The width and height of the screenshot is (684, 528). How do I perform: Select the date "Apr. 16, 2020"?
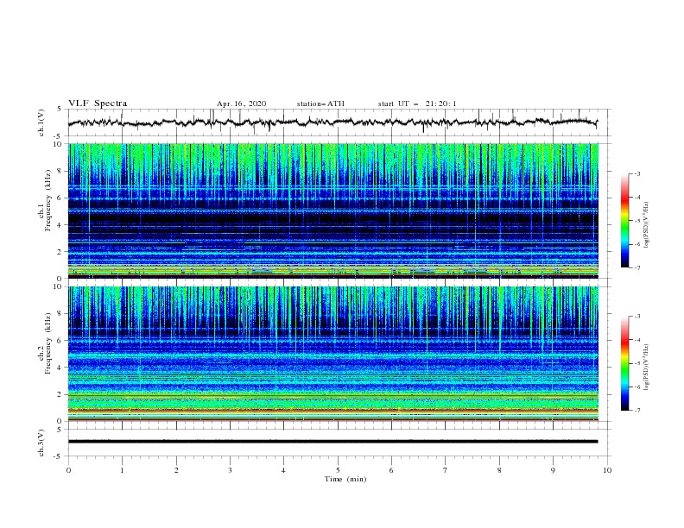click(x=241, y=104)
